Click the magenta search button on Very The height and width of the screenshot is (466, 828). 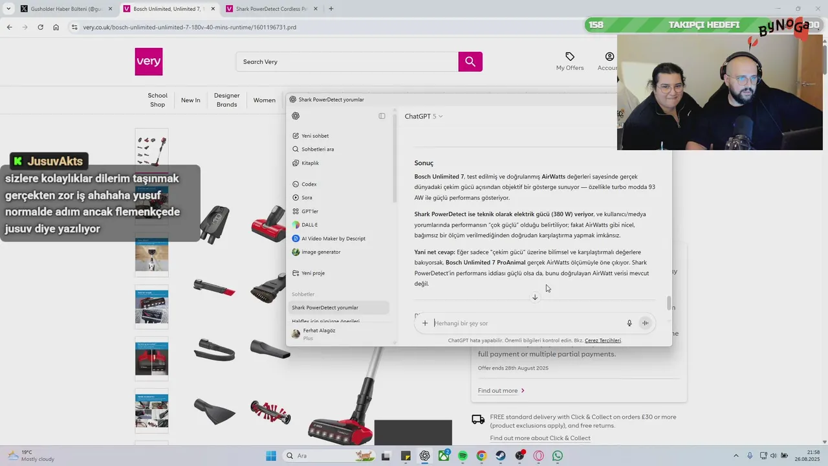(x=470, y=61)
